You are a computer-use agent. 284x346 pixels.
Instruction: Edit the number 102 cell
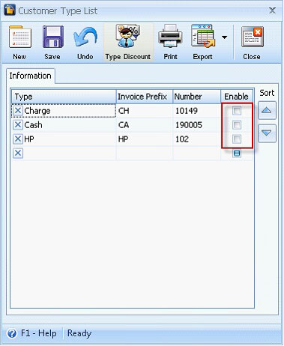point(197,139)
